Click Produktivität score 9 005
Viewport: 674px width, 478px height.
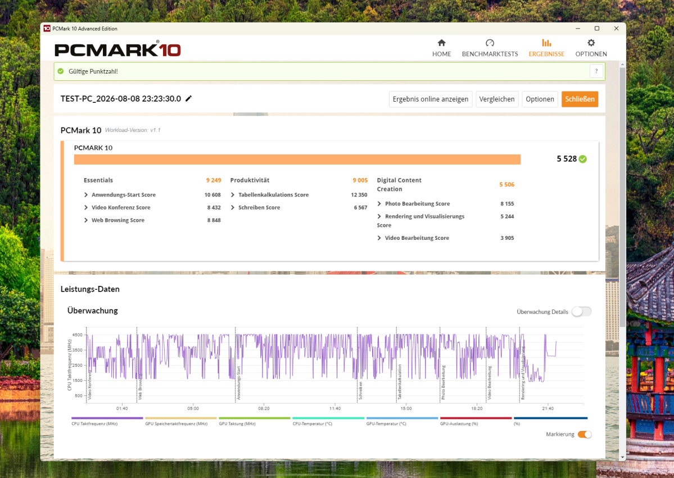360,180
